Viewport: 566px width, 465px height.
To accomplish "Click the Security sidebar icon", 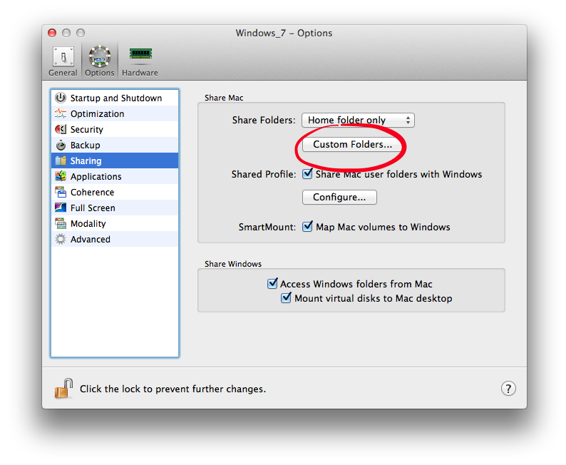I will coord(61,129).
